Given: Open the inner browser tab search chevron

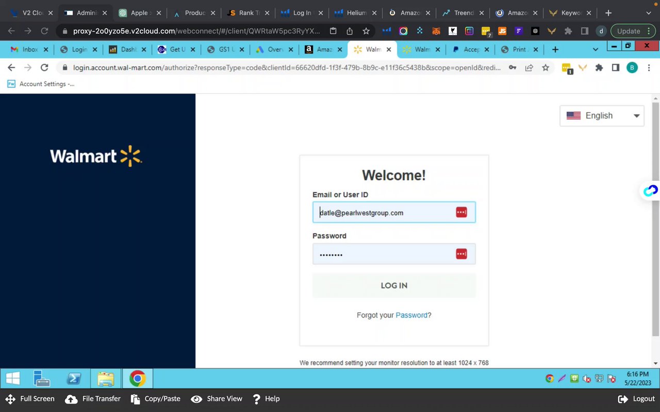Looking at the screenshot, I should (x=596, y=49).
